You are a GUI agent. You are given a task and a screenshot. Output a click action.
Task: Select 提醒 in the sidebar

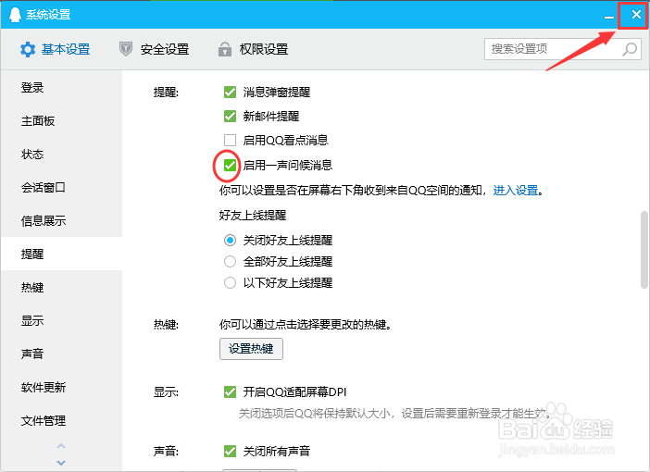click(x=61, y=254)
